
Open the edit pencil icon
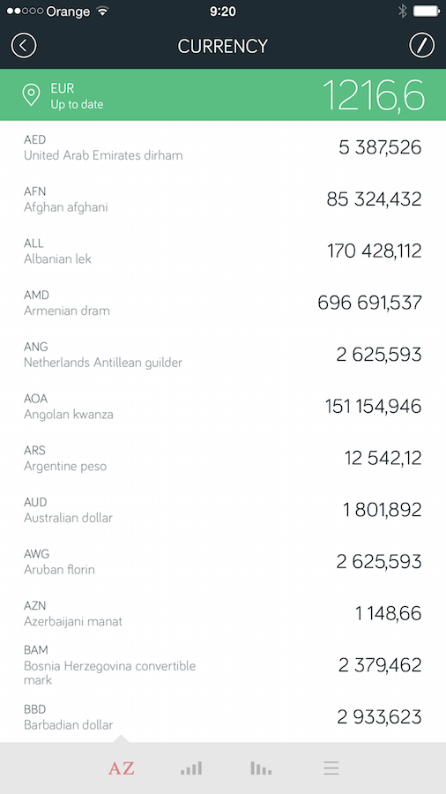tap(421, 46)
